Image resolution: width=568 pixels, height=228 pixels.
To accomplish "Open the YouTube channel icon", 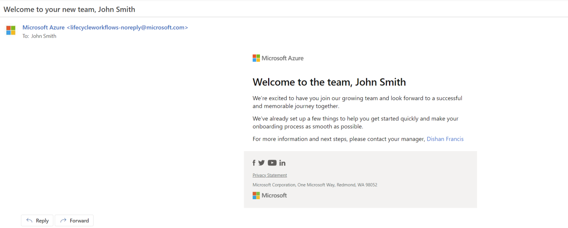I will [272, 163].
